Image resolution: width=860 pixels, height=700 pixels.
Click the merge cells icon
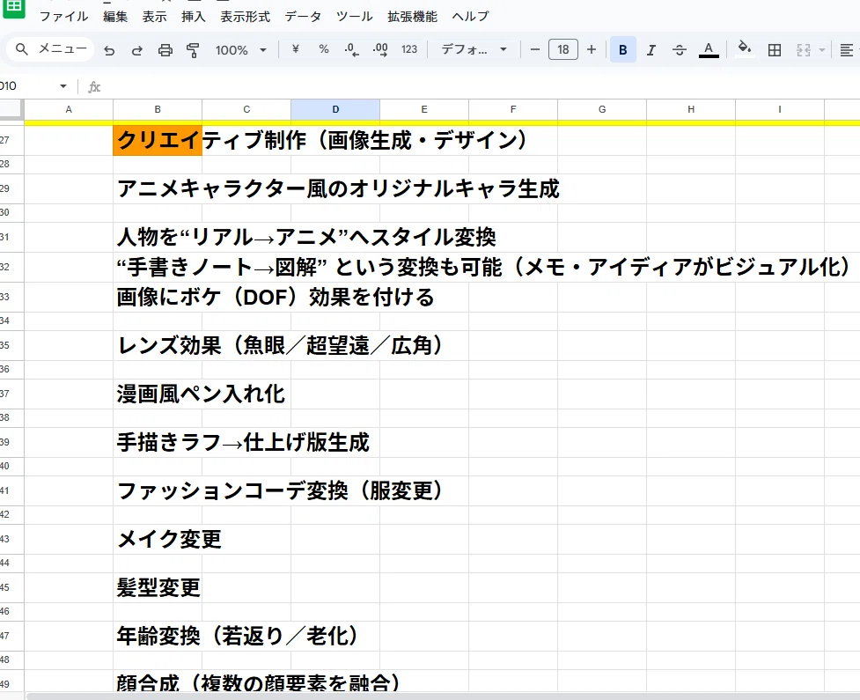(x=804, y=50)
